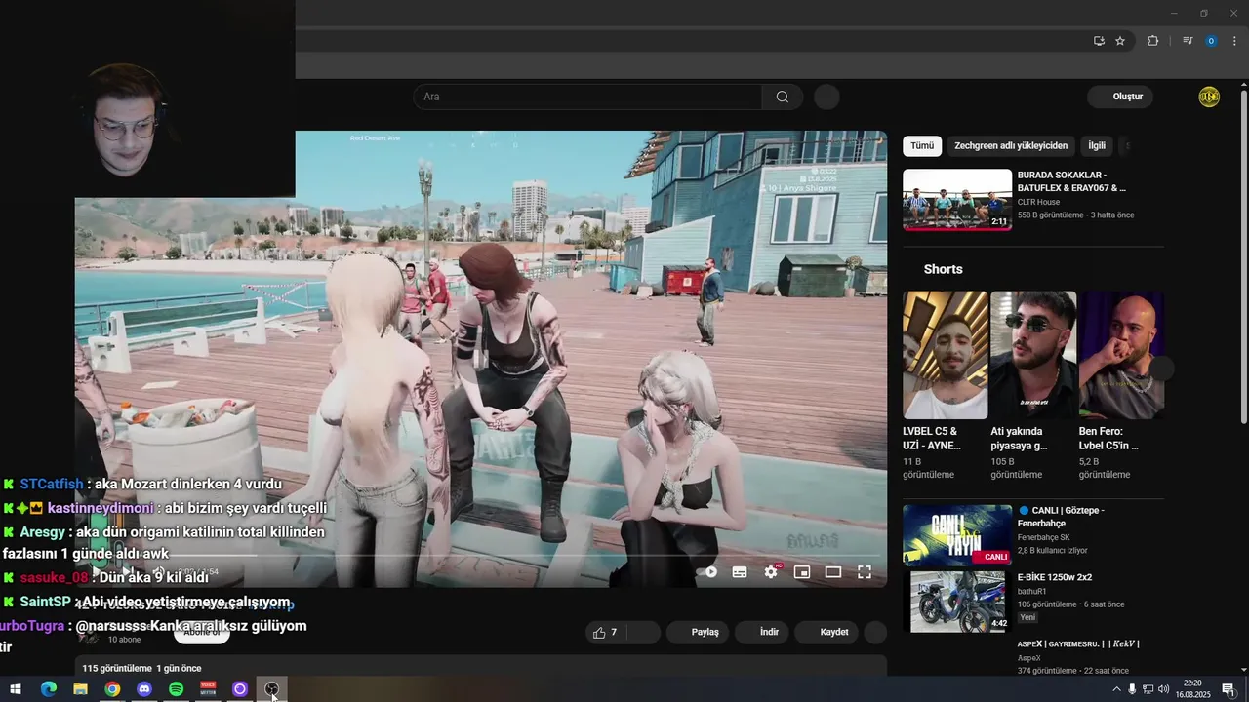This screenshot has width=1249, height=702.
Task: Install app via the address bar icon
Action: pyautogui.click(x=1099, y=41)
